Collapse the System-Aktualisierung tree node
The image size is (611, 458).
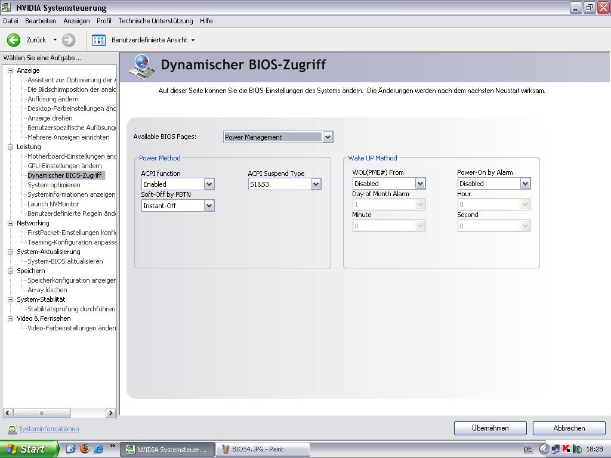click(11, 252)
